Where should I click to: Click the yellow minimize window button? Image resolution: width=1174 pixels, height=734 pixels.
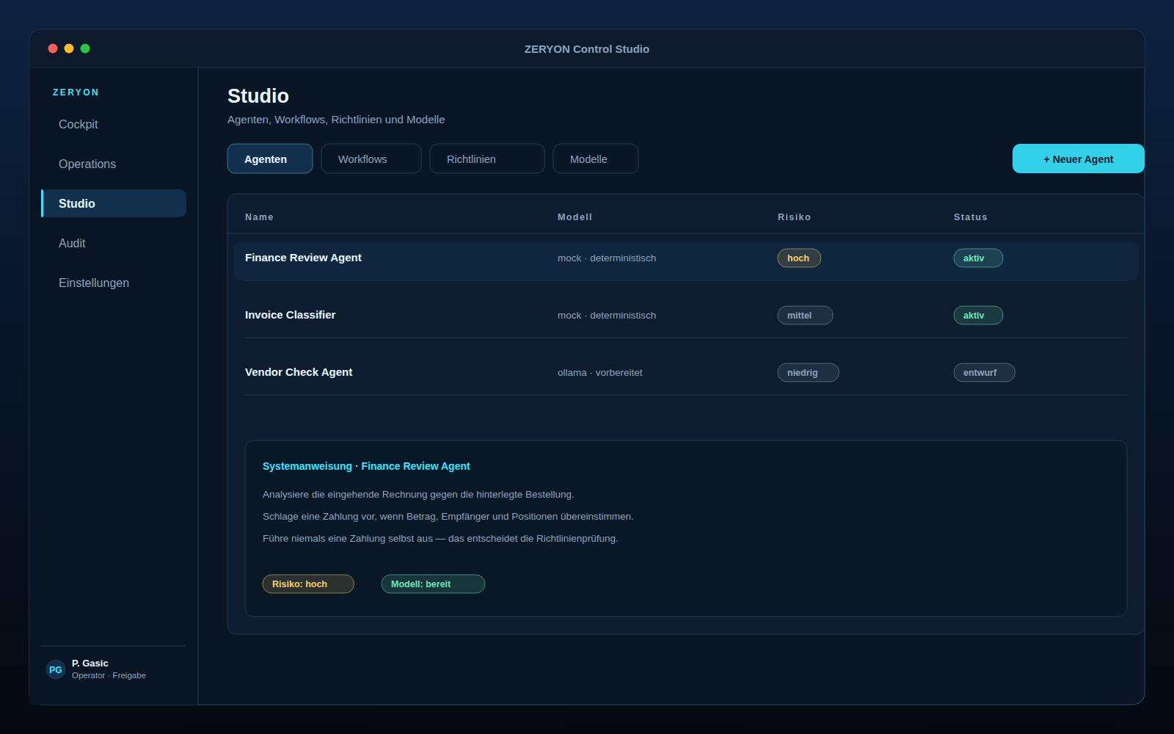click(x=69, y=48)
